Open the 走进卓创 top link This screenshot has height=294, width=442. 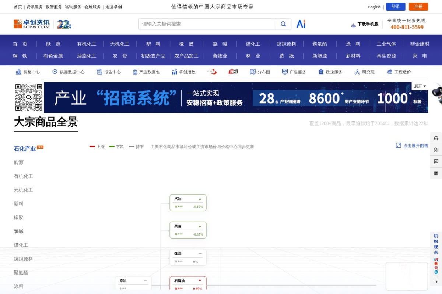[113, 7]
